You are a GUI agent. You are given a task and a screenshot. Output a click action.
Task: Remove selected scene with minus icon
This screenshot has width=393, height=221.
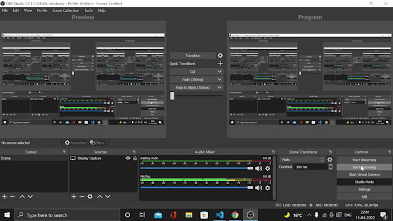pyautogui.click(x=12, y=196)
